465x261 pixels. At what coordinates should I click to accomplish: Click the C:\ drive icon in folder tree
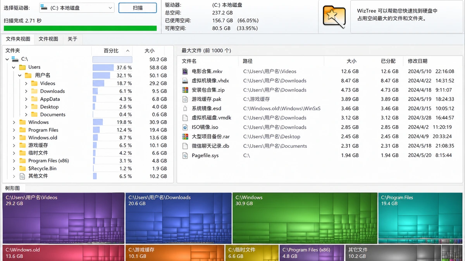click(x=15, y=59)
